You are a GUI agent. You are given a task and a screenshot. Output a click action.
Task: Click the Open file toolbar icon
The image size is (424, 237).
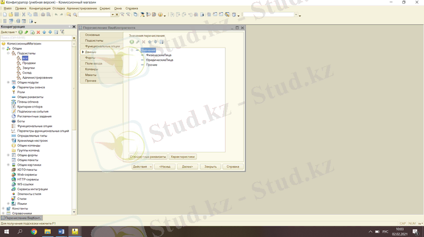pos(11,15)
